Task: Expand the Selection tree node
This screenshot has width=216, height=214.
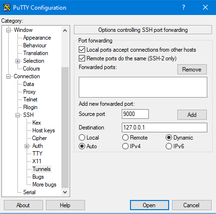Action: pos(17,61)
